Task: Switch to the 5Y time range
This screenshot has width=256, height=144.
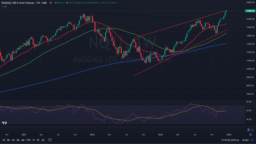Action: coord(38,140)
